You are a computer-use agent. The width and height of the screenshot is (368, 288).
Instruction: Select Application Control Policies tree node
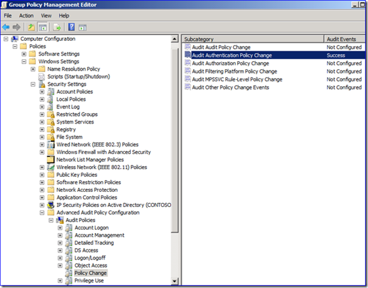[x=86, y=198]
